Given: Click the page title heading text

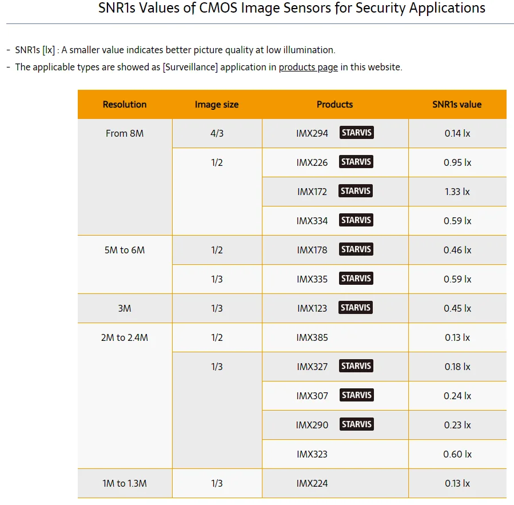Looking at the screenshot, I should [292, 9].
